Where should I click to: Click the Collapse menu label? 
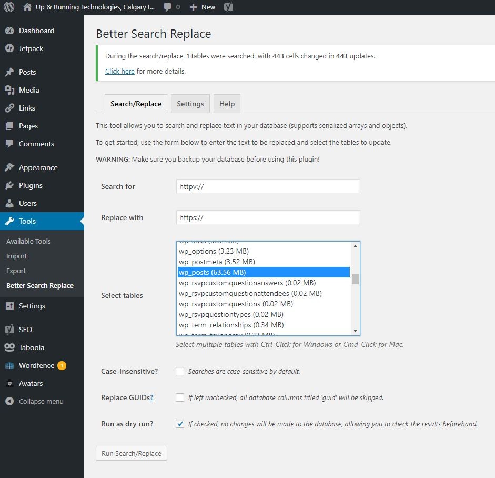click(x=41, y=402)
